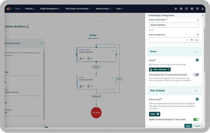The image size is (210, 133).
Task: Select right connector dot of Submit Submittal stage
Action: point(116,55)
